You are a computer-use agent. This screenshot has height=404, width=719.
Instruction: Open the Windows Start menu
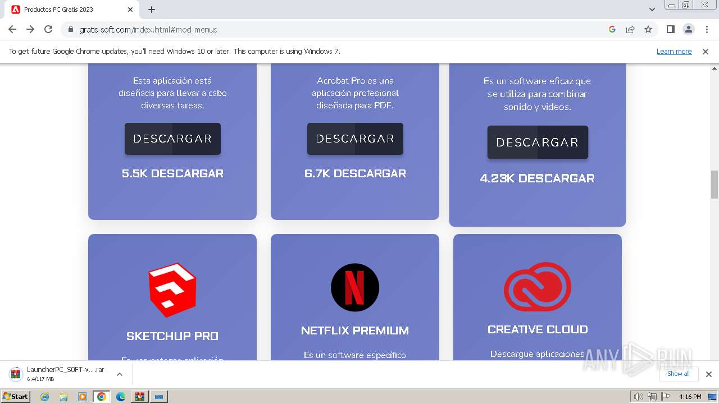[x=15, y=397]
